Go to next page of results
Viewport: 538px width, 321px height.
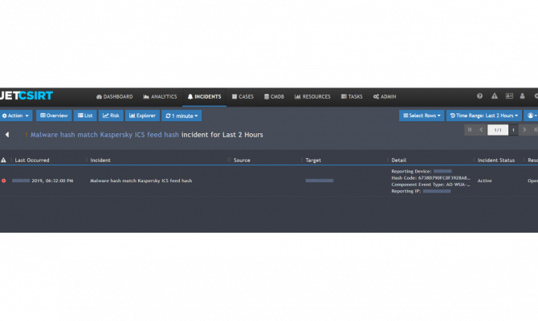pos(524,130)
